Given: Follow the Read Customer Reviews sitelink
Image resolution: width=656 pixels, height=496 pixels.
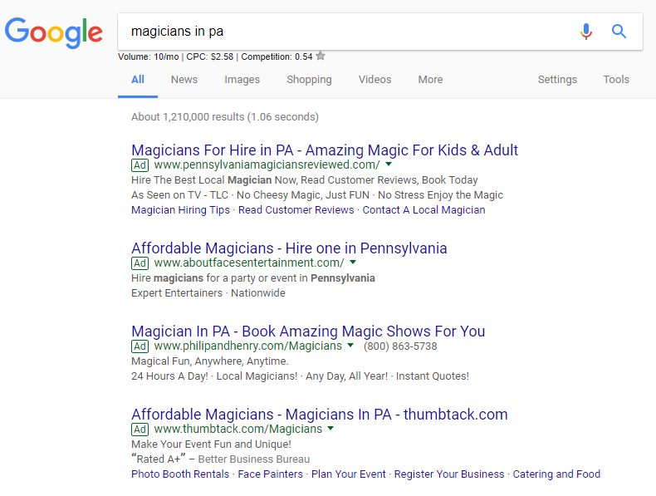Looking at the screenshot, I should click(x=296, y=210).
